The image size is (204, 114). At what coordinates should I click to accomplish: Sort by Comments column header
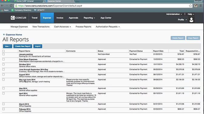click(x=71, y=51)
